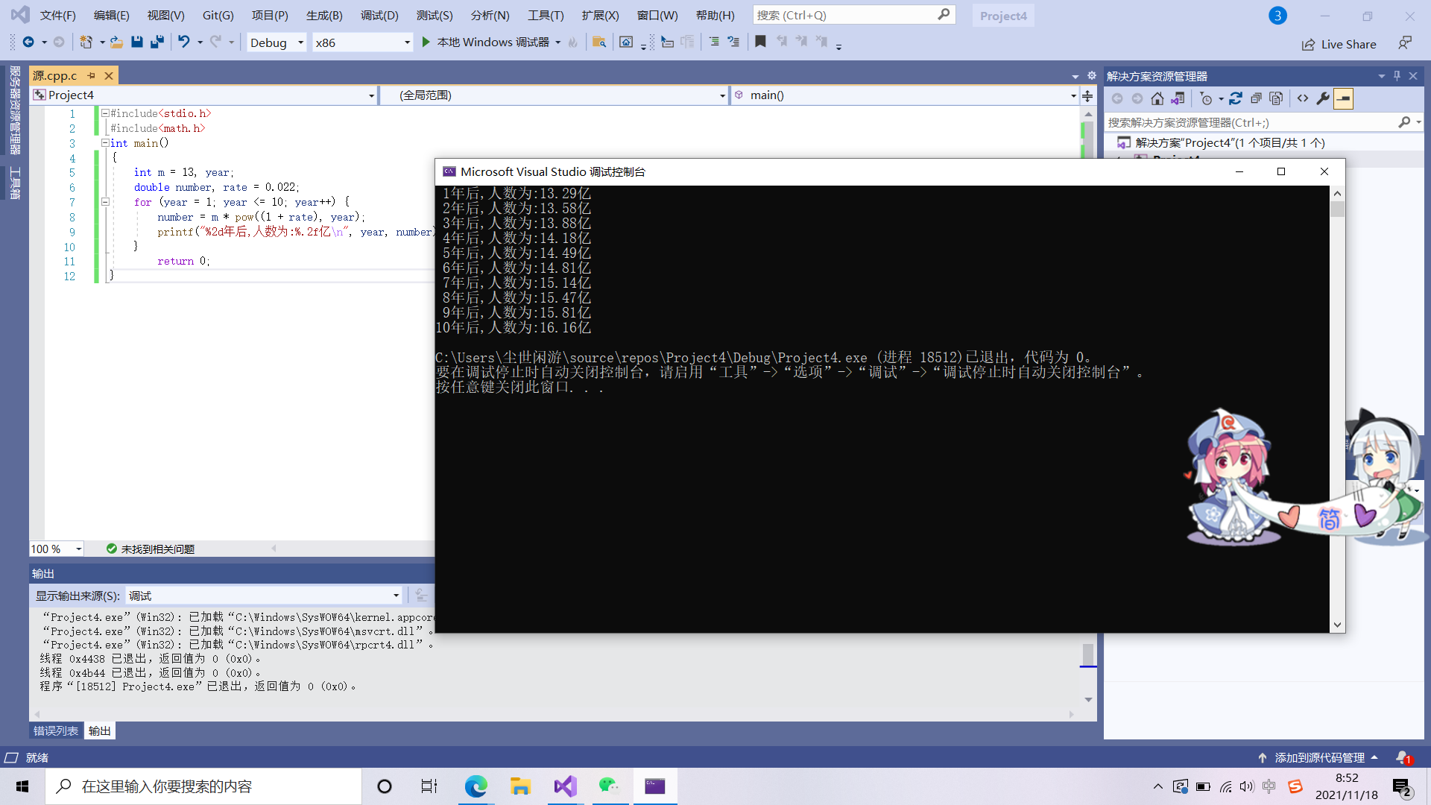Click the Live Share button
Image resolution: width=1431 pixels, height=805 pixels.
[x=1339, y=44]
